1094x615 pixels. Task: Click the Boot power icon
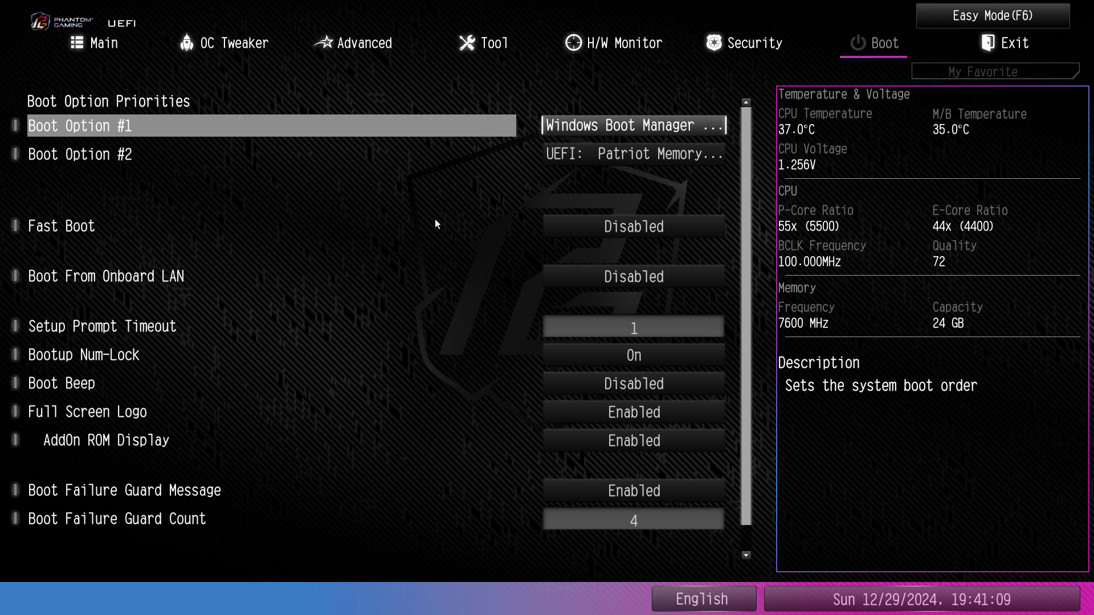pyautogui.click(x=858, y=43)
